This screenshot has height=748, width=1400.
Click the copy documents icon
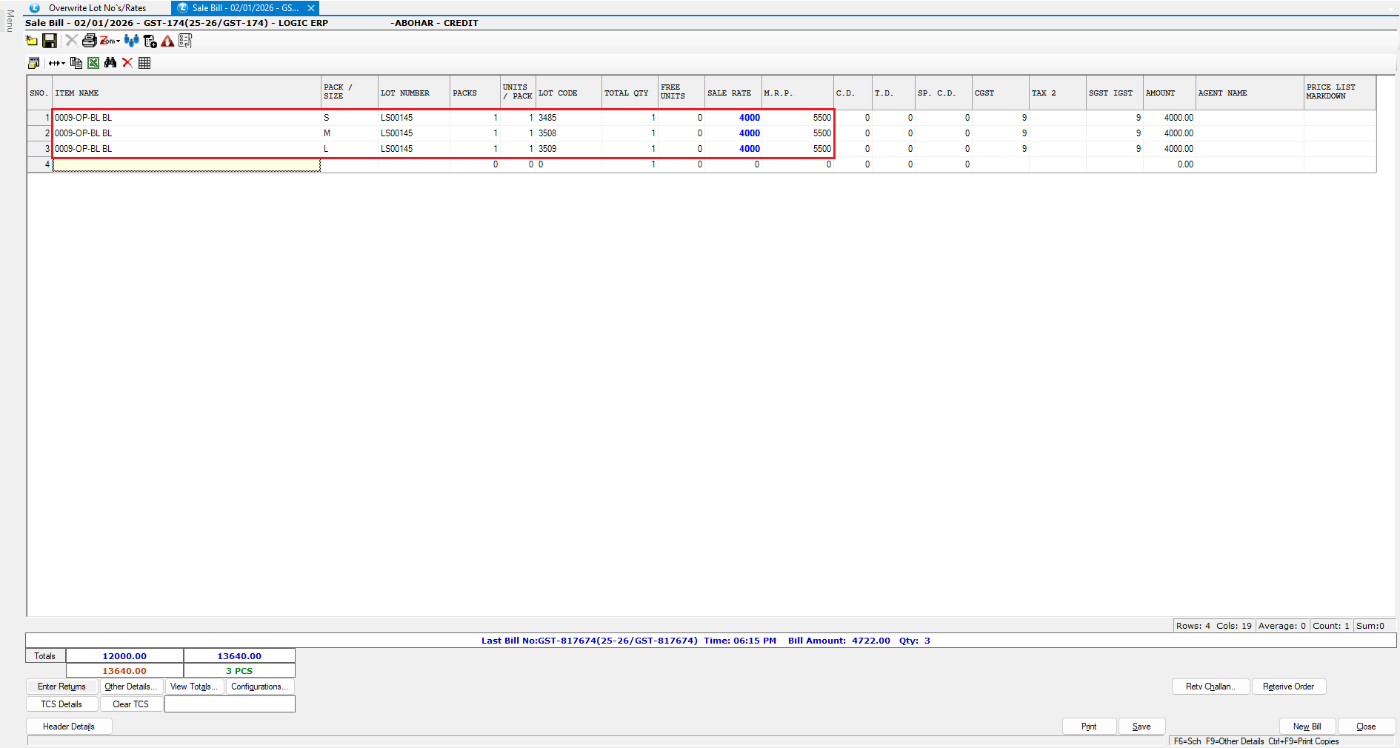(76, 63)
